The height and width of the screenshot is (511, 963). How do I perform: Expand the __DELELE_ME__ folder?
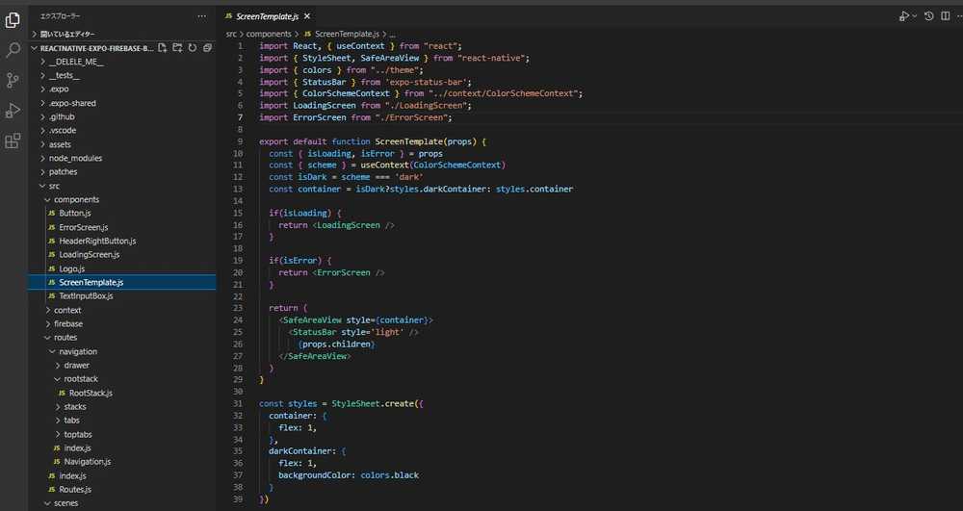[123, 62]
